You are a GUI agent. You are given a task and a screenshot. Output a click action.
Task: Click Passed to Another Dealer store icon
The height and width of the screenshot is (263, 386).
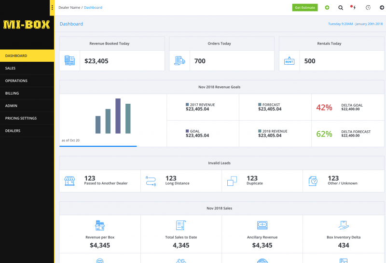(x=69, y=181)
